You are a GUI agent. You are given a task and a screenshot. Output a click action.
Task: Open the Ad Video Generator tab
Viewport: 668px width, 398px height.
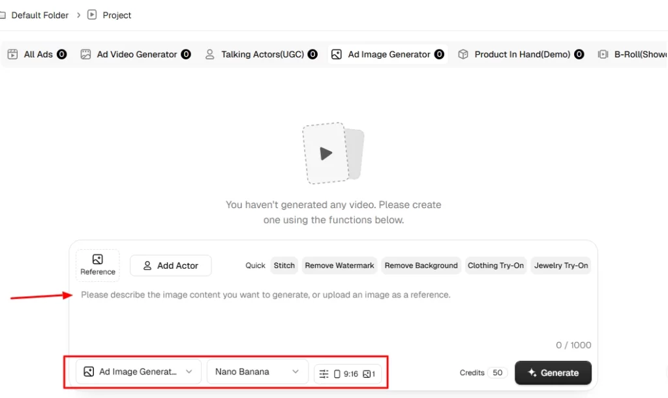point(136,54)
